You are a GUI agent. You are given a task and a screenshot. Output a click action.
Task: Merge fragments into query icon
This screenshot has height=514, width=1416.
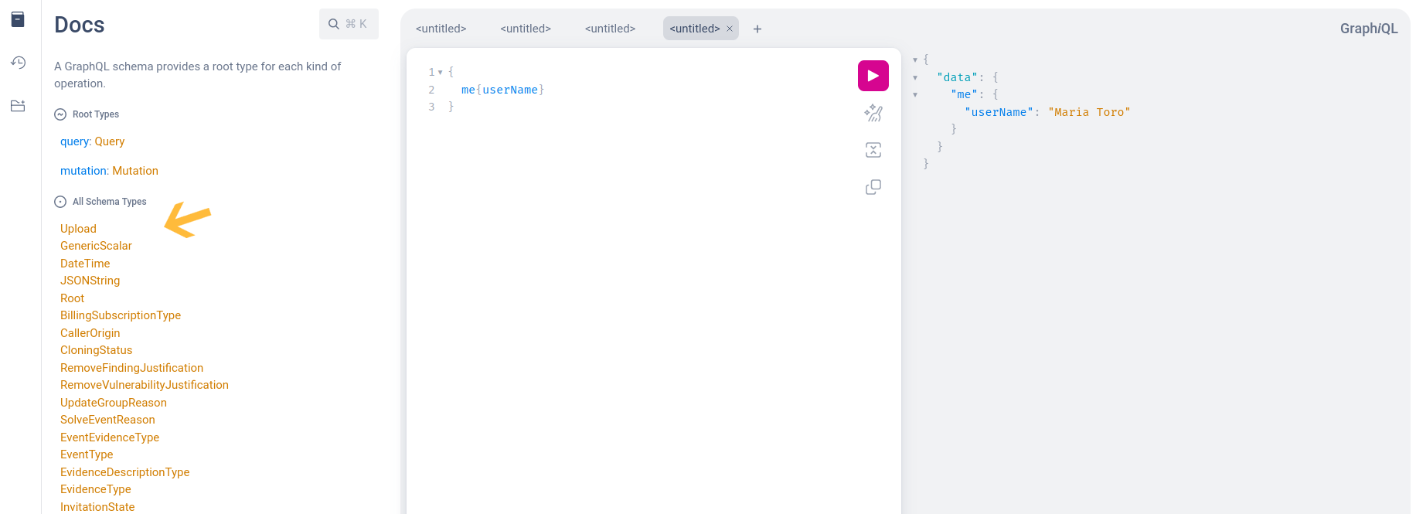pos(873,150)
